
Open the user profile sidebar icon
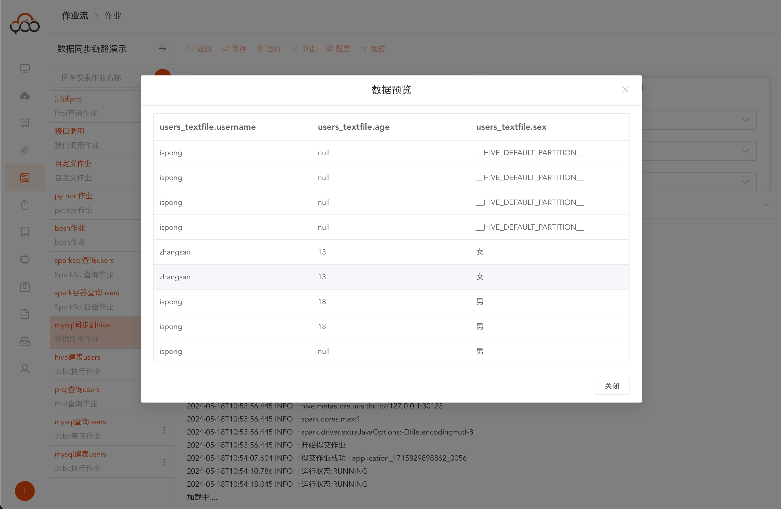click(25, 368)
